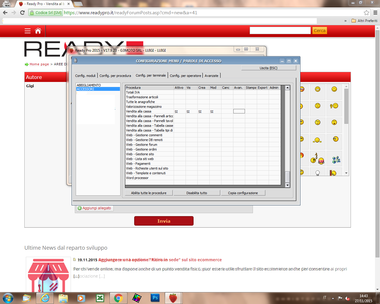Click the volume icon in system tray
Viewport: 380px width, 304px height.
click(347, 298)
